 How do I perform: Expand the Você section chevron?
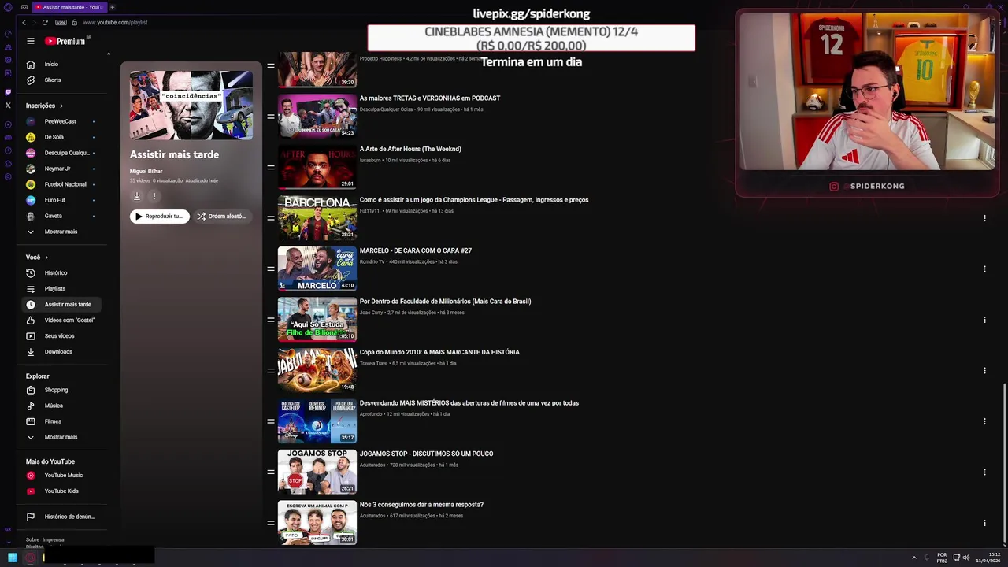point(46,258)
